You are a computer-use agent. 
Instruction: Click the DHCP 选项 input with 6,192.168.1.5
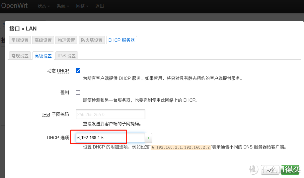[x=110, y=138]
